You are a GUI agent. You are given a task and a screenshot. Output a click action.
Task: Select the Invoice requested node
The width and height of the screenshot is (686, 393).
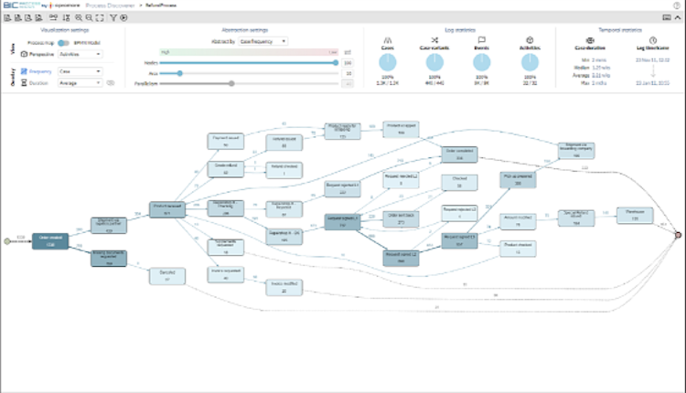[x=226, y=274]
